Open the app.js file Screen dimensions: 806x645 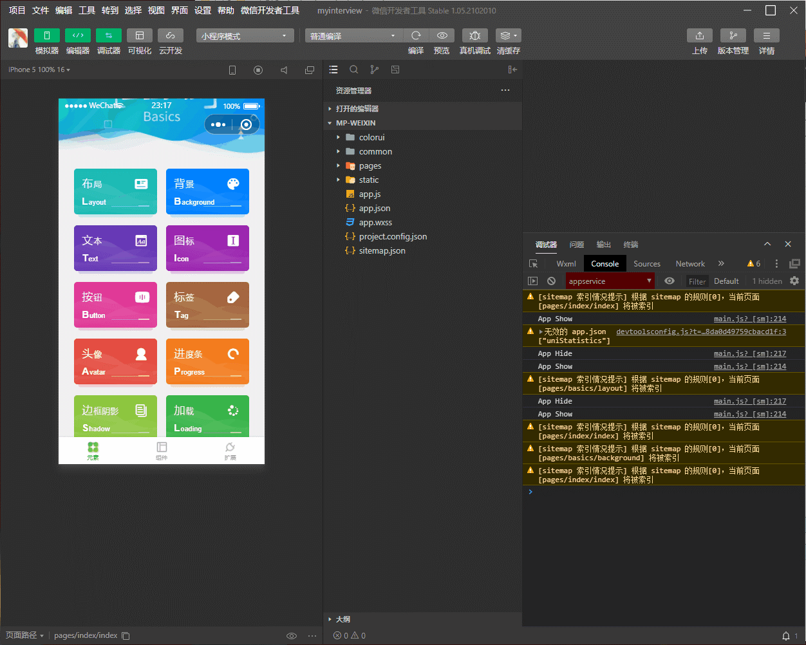[422, 194]
